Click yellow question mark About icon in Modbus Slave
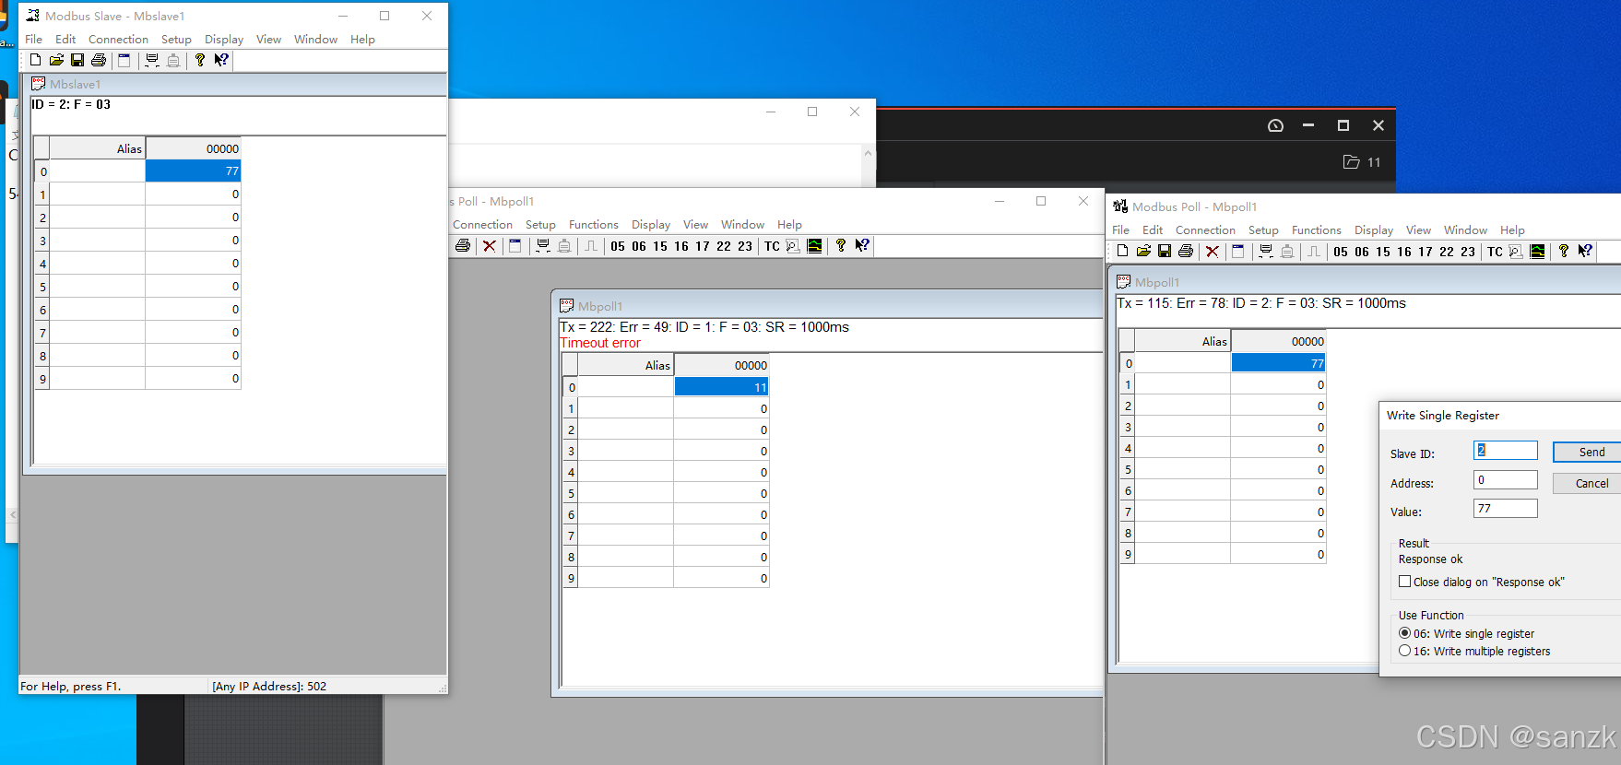1621x765 pixels. [x=200, y=60]
